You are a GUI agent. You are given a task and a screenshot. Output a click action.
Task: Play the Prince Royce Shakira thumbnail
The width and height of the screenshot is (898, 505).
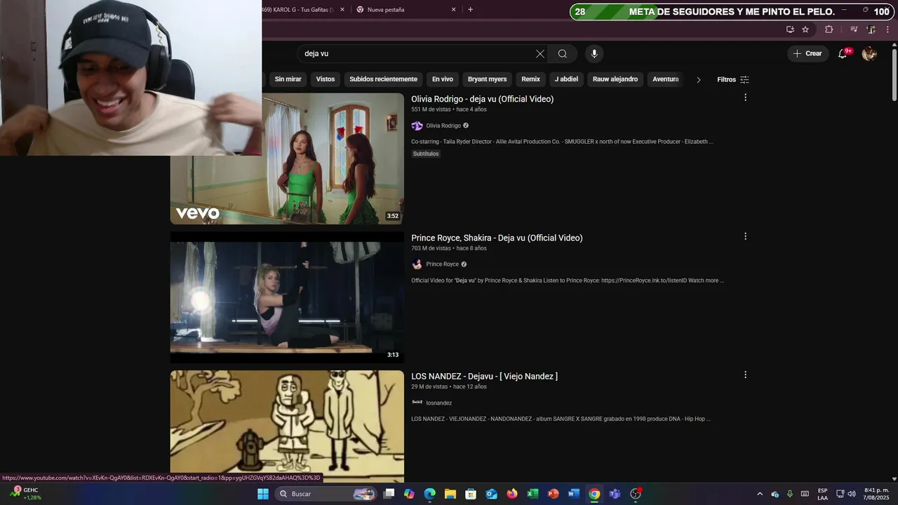click(287, 297)
